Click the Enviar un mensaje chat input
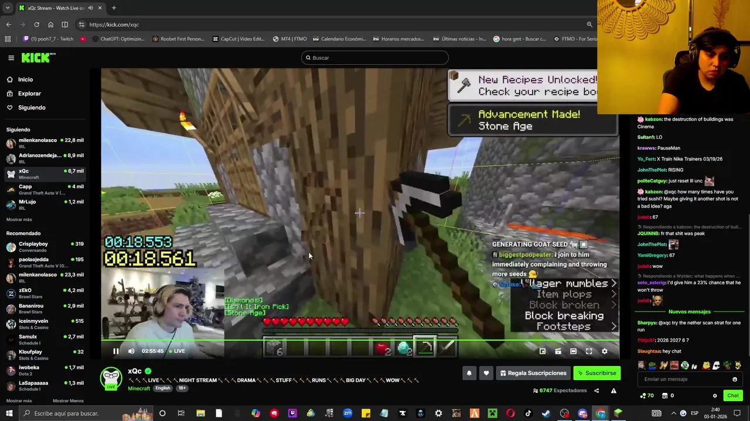 point(688,379)
